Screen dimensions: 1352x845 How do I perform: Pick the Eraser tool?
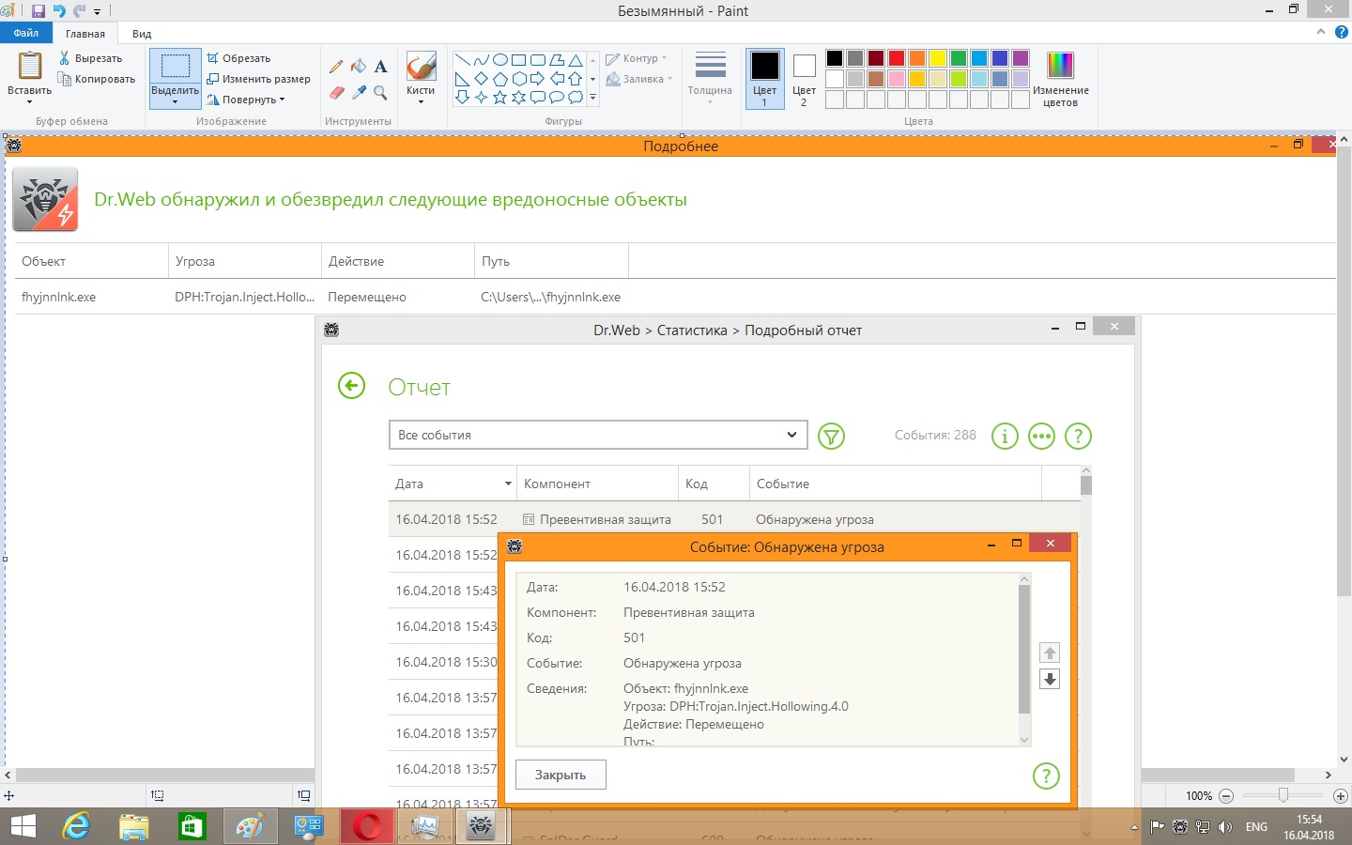[x=336, y=93]
